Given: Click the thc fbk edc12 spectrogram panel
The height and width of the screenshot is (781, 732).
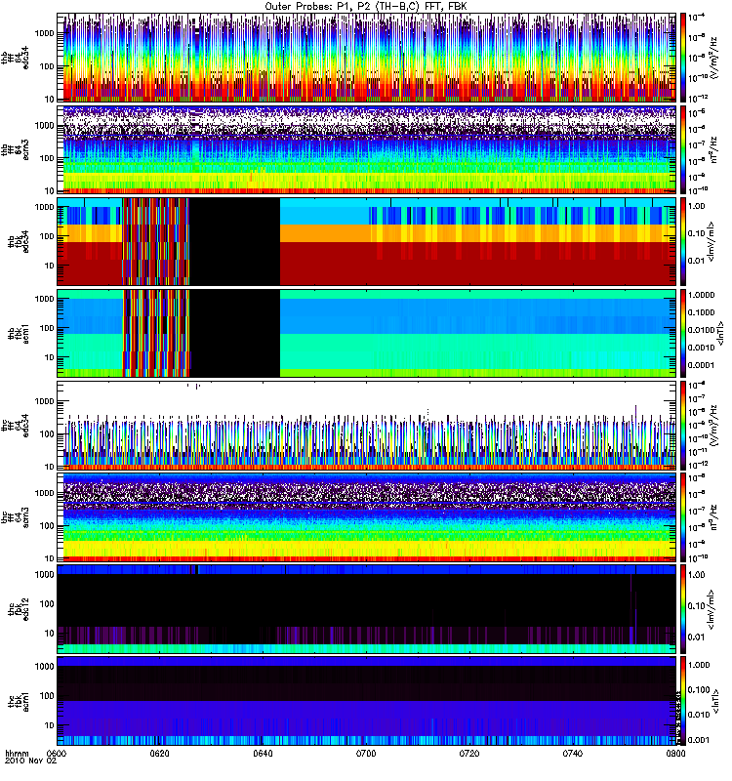Looking at the screenshot, I should [x=367, y=609].
